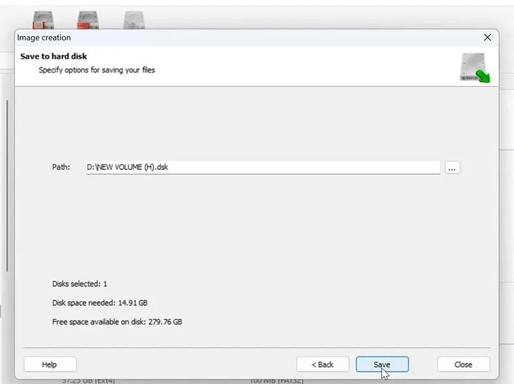Close the Image creation dialog with X
This screenshot has height=384, width=514.
coord(487,37)
